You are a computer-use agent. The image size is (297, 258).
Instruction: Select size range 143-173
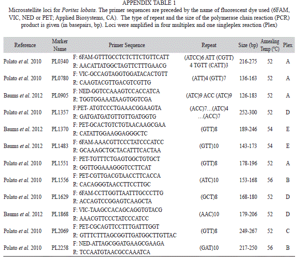pyautogui.click(x=248, y=146)
